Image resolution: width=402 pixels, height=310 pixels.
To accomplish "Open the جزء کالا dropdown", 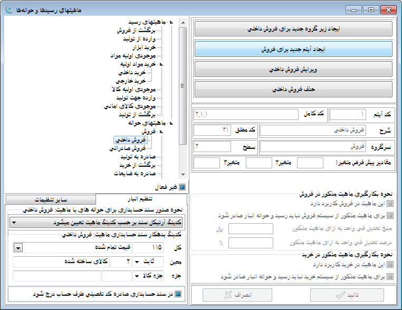I will (x=137, y=276).
